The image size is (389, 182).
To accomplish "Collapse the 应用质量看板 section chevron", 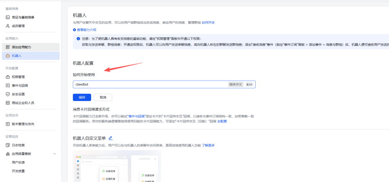I will pyautogui.click(x=54, y=154).
